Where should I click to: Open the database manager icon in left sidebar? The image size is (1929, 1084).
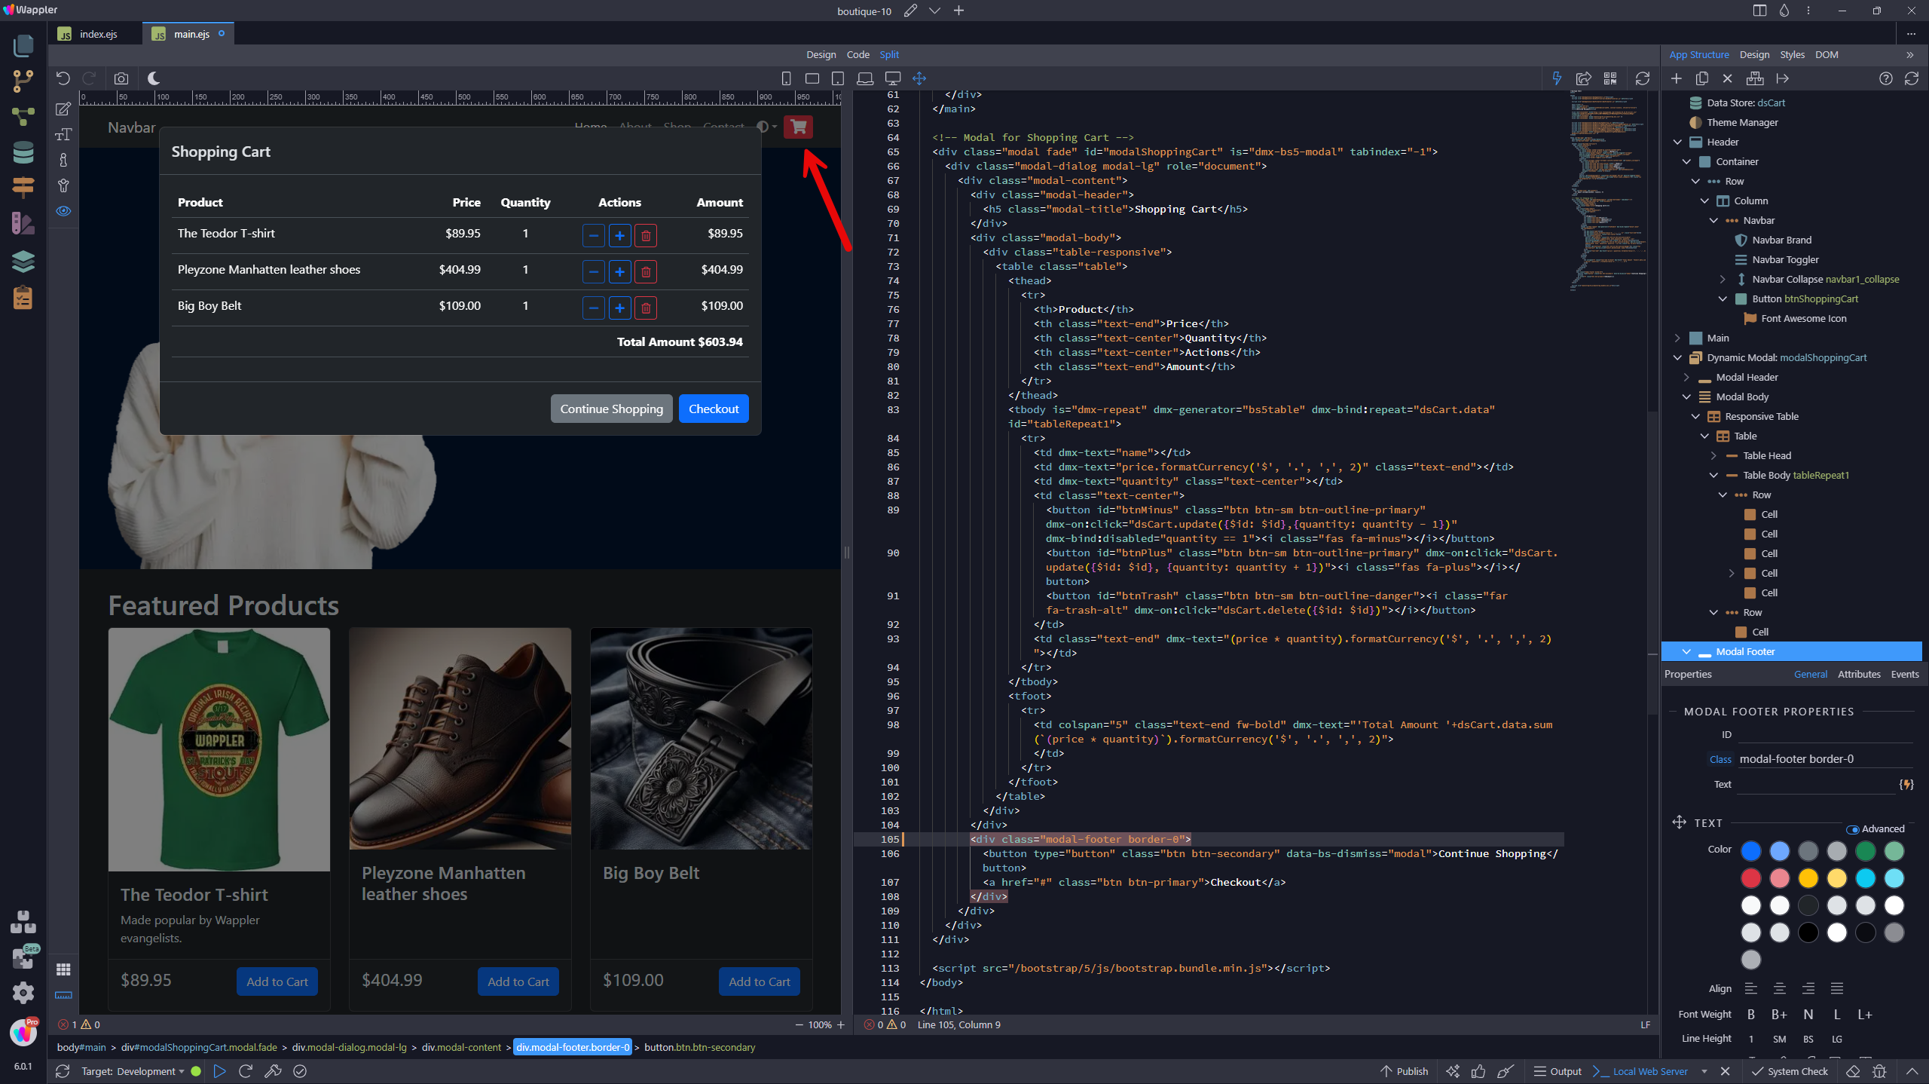[23, 152]
